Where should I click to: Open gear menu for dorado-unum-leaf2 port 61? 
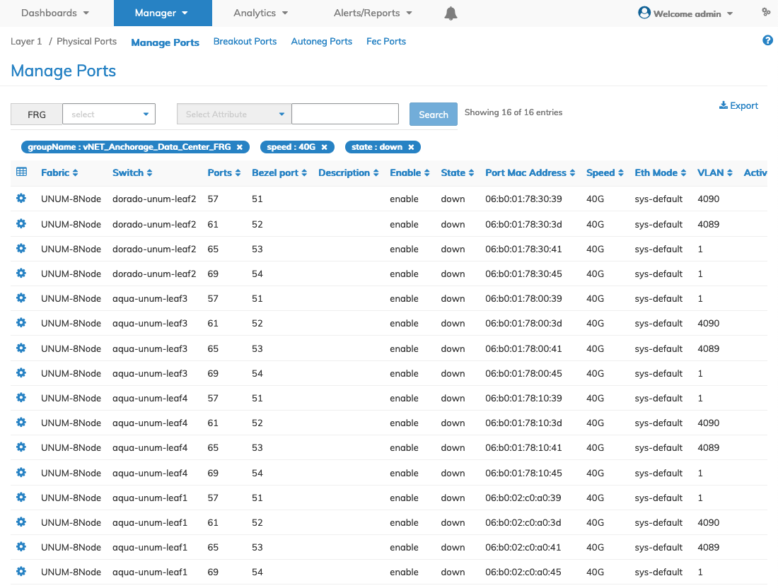coord(21,223)
